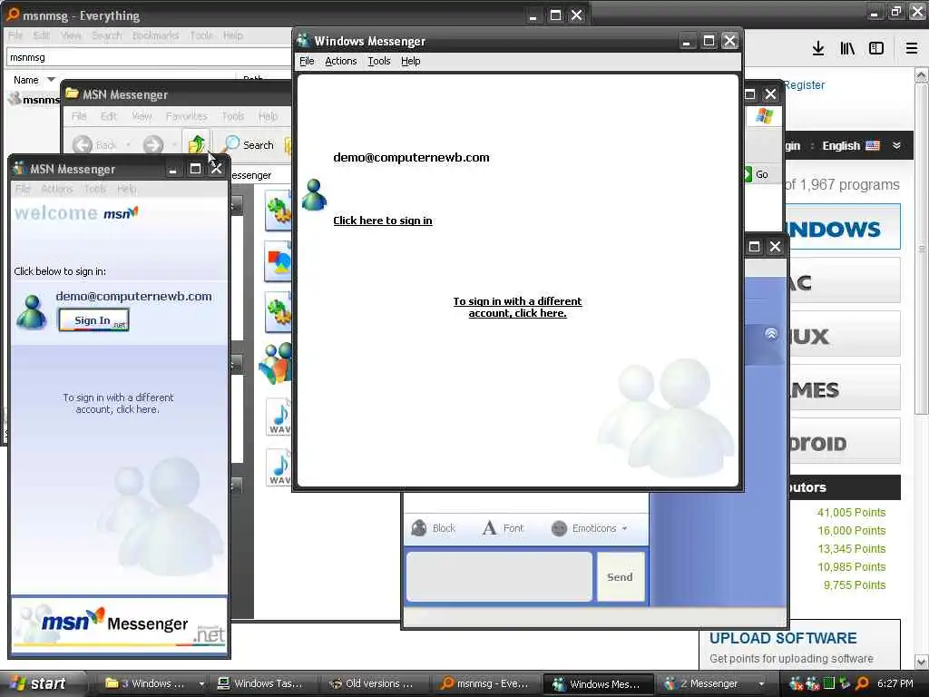This screenshot has height=697, width=929.
Task: Click the US flag language icon
Action: (x=873, y=145)
